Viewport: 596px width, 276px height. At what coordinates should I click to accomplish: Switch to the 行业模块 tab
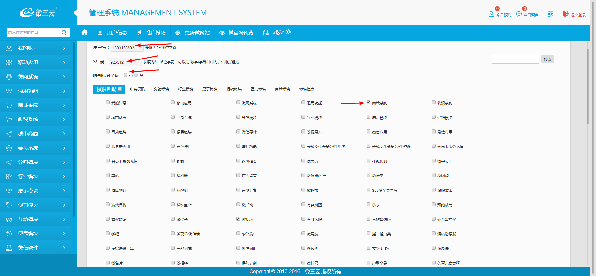(x=185, y=89)
